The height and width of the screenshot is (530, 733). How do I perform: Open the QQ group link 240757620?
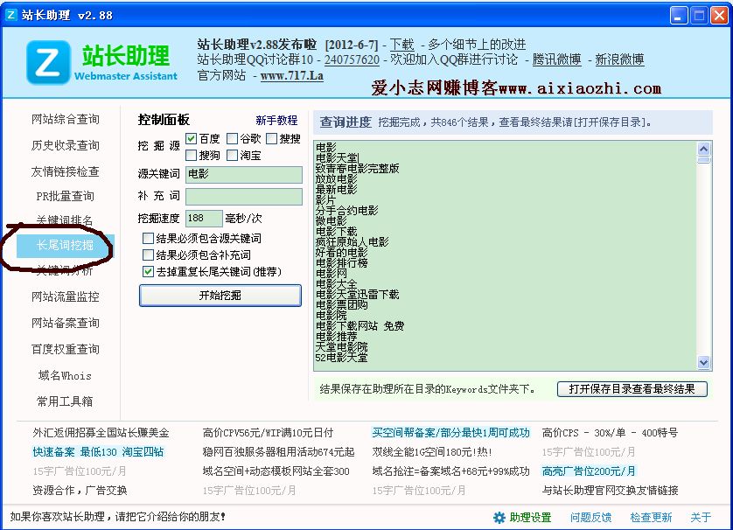coord(352,59)
